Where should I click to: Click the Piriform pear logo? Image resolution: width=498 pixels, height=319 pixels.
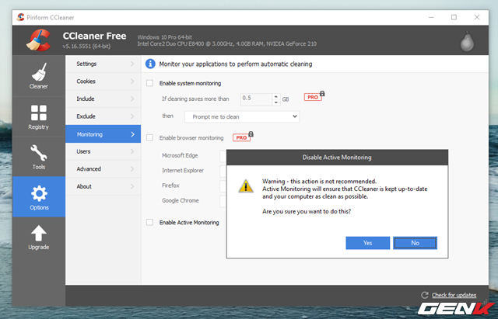pos(467,41)
